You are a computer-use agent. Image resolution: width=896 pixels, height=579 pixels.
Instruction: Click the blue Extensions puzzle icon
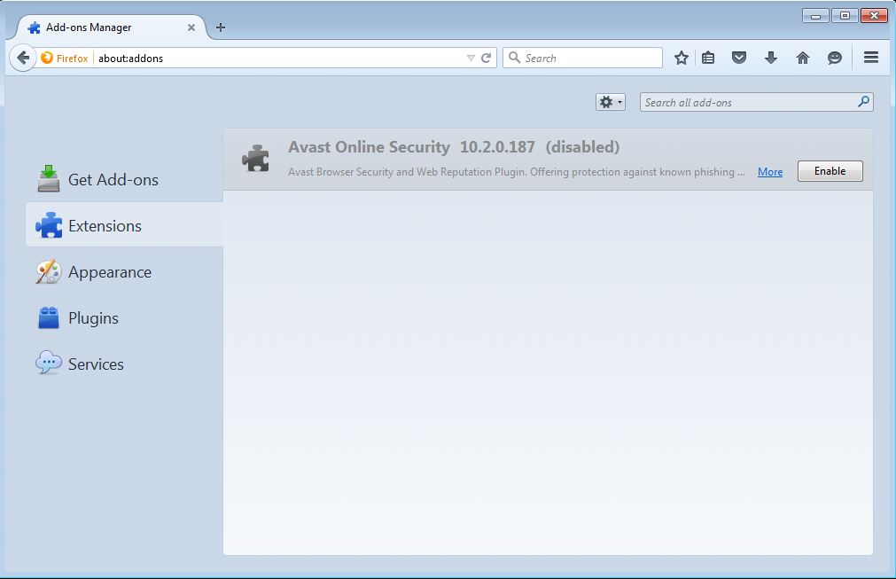point(49,225)
